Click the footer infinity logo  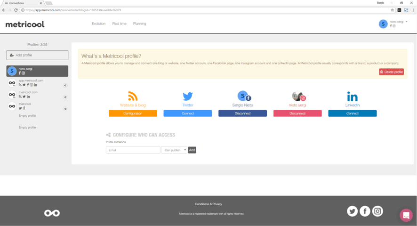coord(52,213)
